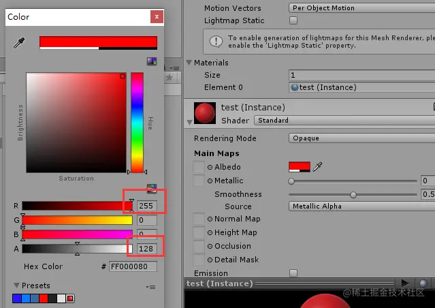435x308 pixels.
Task: Click the B channel slider
Action: click(x=77, y=234)
